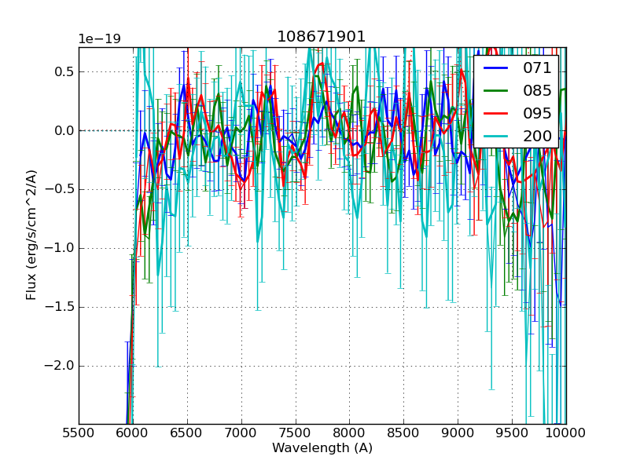Click the Flux y-axis label
The height and width of the screenshot is (471, 629).
[31, 235]
